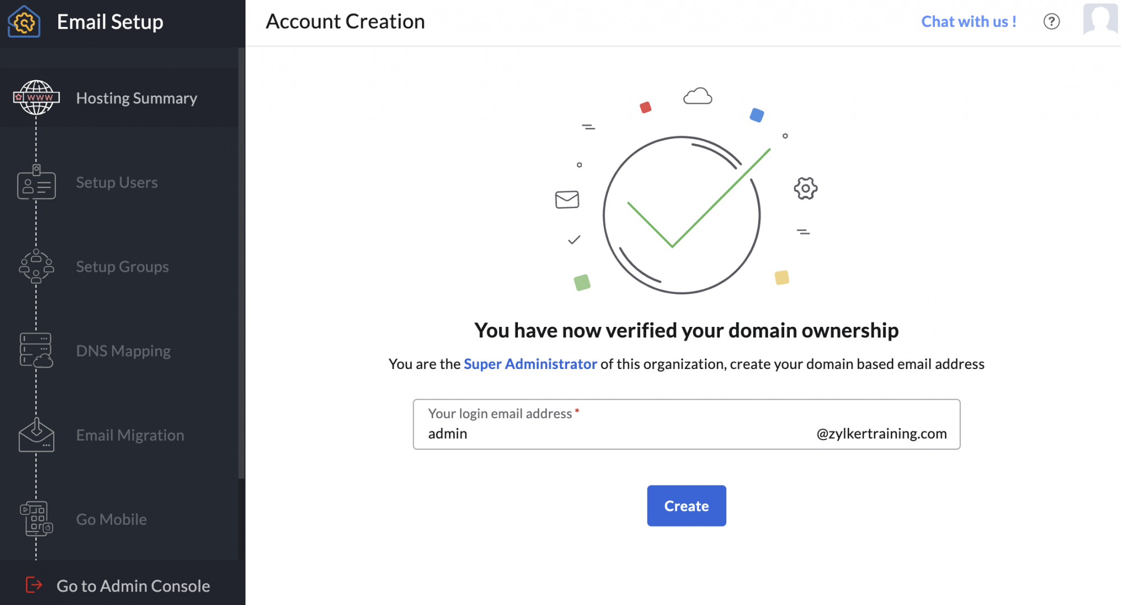The width and height of the screenshot is (1121, 605).
Task: Click the DNS Mapping server icon
Action: (36, 350)
